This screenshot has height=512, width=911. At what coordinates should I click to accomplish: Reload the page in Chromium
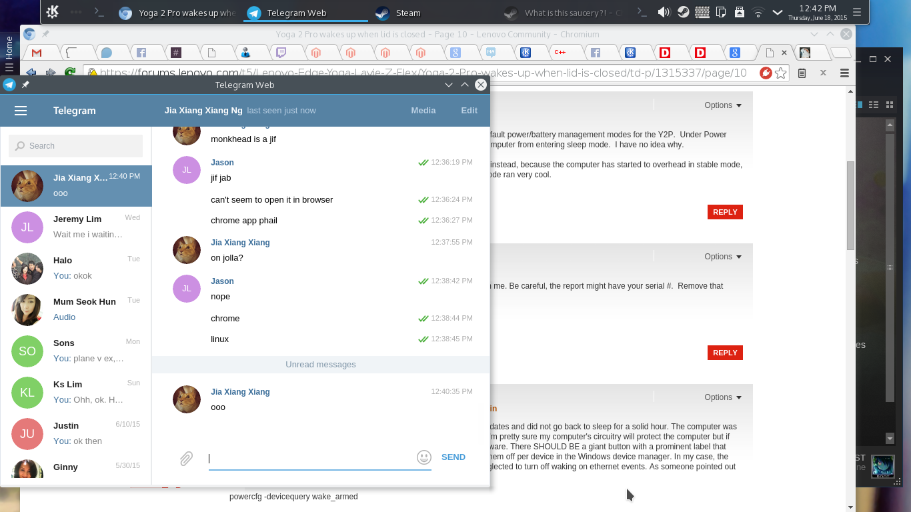click(x=69, y=73)
